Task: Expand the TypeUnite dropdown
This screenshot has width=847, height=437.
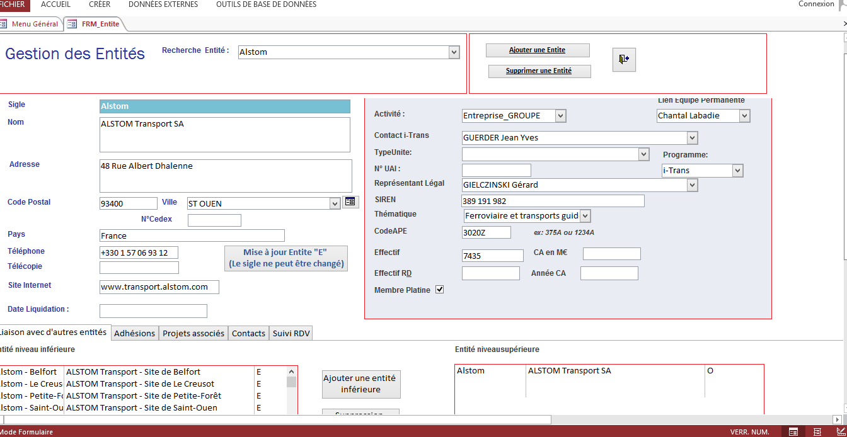Action: (643, 154)
